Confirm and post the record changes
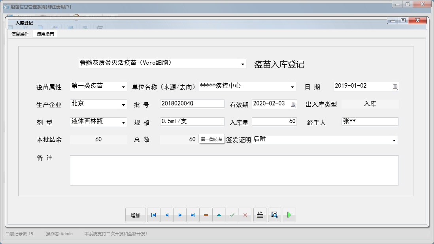The image size is (434, 244). [x=232, y=215]
